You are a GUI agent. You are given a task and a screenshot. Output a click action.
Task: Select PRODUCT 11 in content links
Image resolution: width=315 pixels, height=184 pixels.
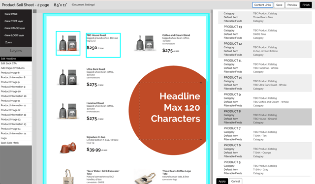coord(265,66)
